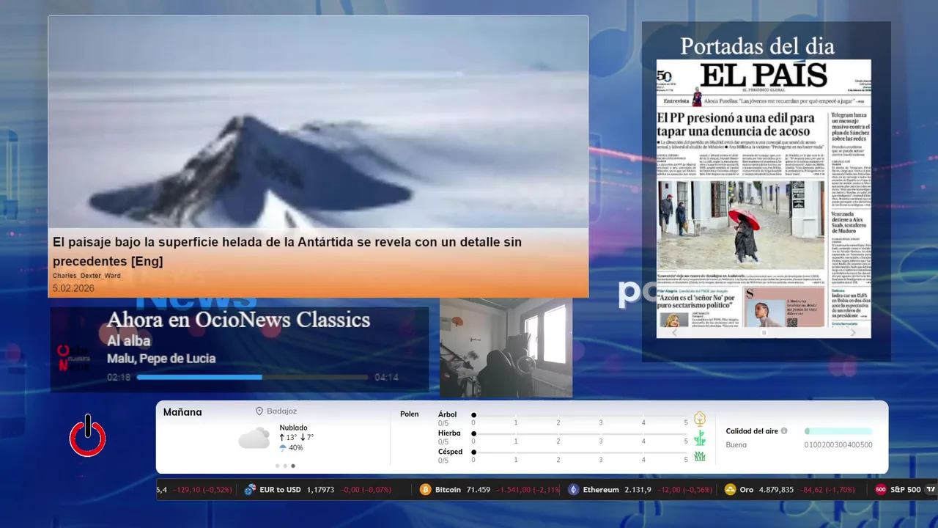Click the 'Polen' section label
This screenshot has height=528, width=938.
point(410,414)
